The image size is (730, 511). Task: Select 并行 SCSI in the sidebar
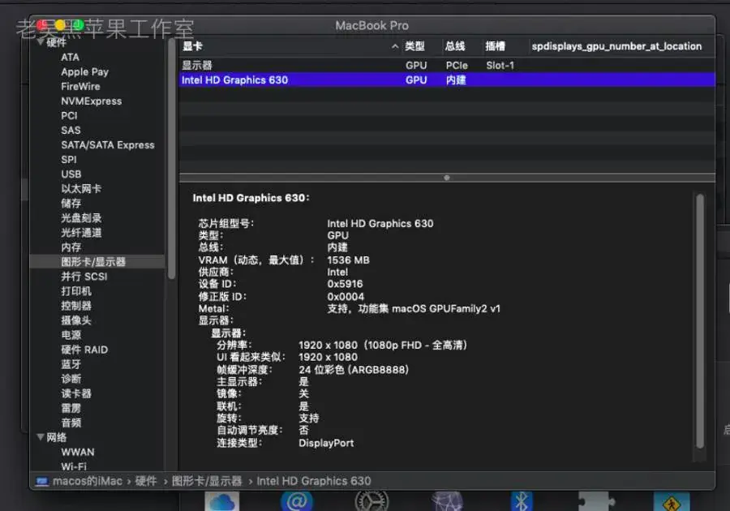(84, 277)
